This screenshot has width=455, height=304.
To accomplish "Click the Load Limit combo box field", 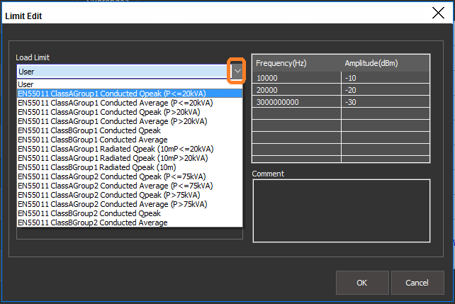I will [x=120, y=71].
